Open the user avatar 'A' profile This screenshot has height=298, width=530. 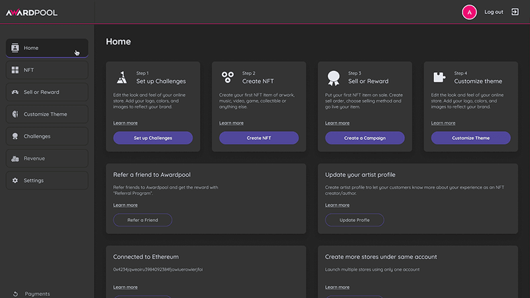469,12
